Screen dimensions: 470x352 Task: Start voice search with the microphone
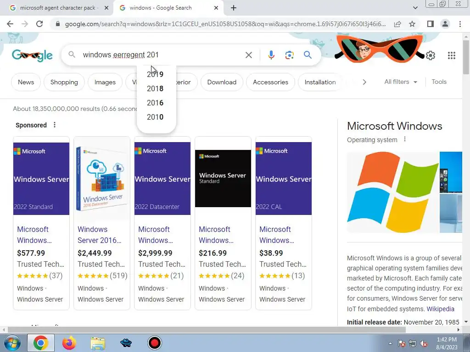pos(271,55)
